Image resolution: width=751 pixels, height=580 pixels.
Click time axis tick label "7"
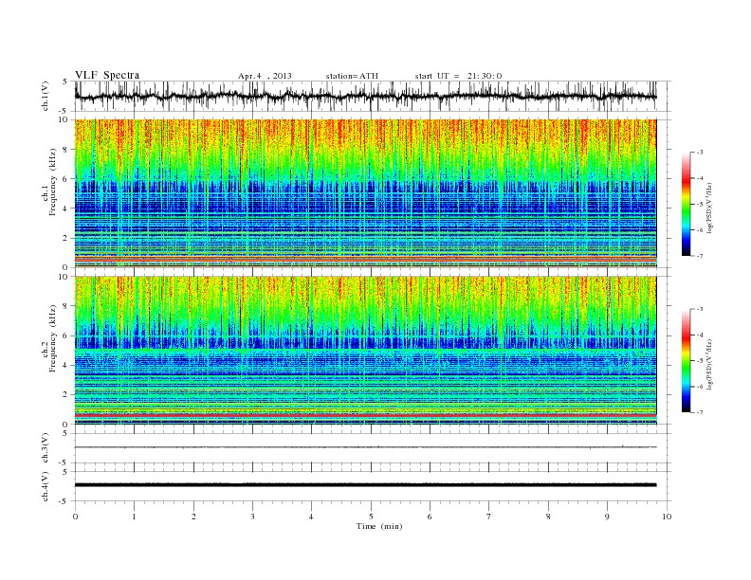coord(488,517)
